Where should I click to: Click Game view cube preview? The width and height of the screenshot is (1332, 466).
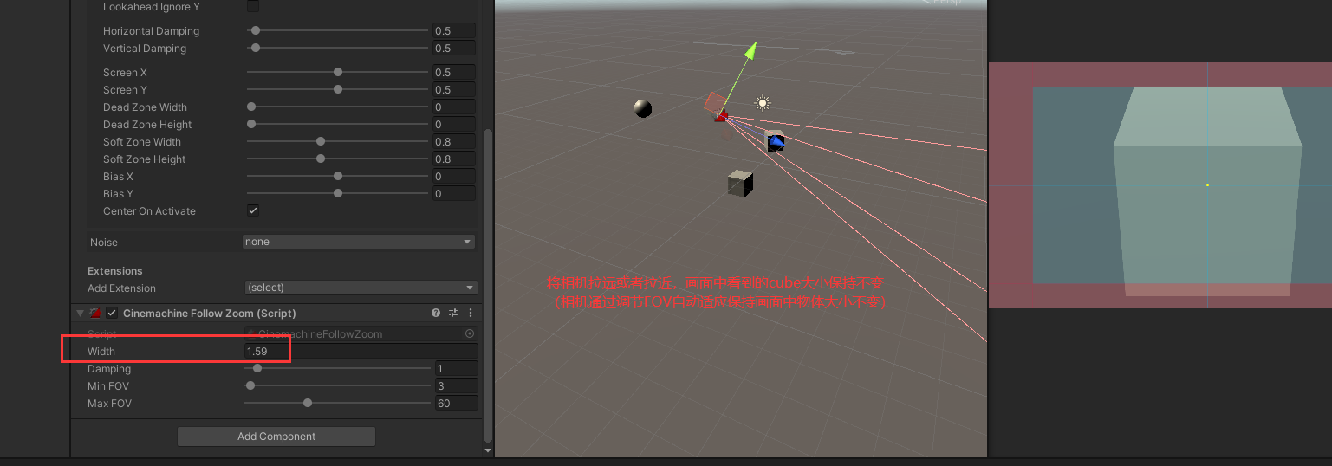click(1207, 191)
